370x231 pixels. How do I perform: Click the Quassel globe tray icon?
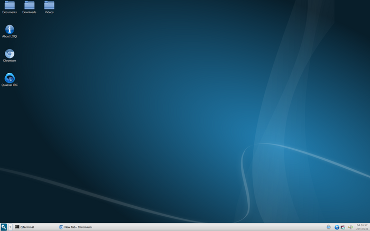[337, 227]
